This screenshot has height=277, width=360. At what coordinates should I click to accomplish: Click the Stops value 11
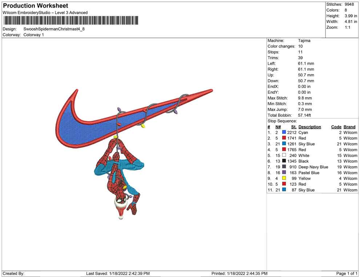[x=300, y=52]
